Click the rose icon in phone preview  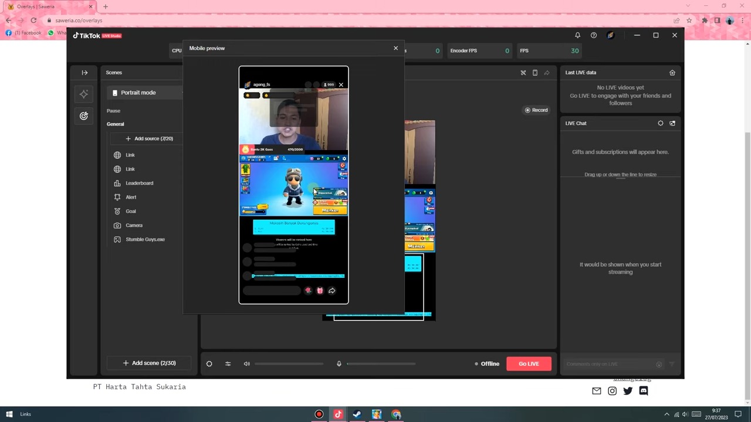pyautogui.click(x=308, y=291)
